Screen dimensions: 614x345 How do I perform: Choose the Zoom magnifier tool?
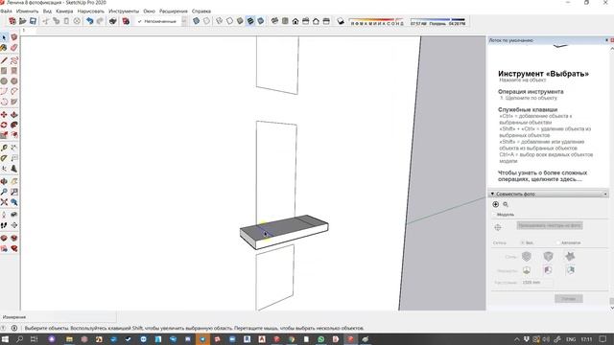coord(4,192)
